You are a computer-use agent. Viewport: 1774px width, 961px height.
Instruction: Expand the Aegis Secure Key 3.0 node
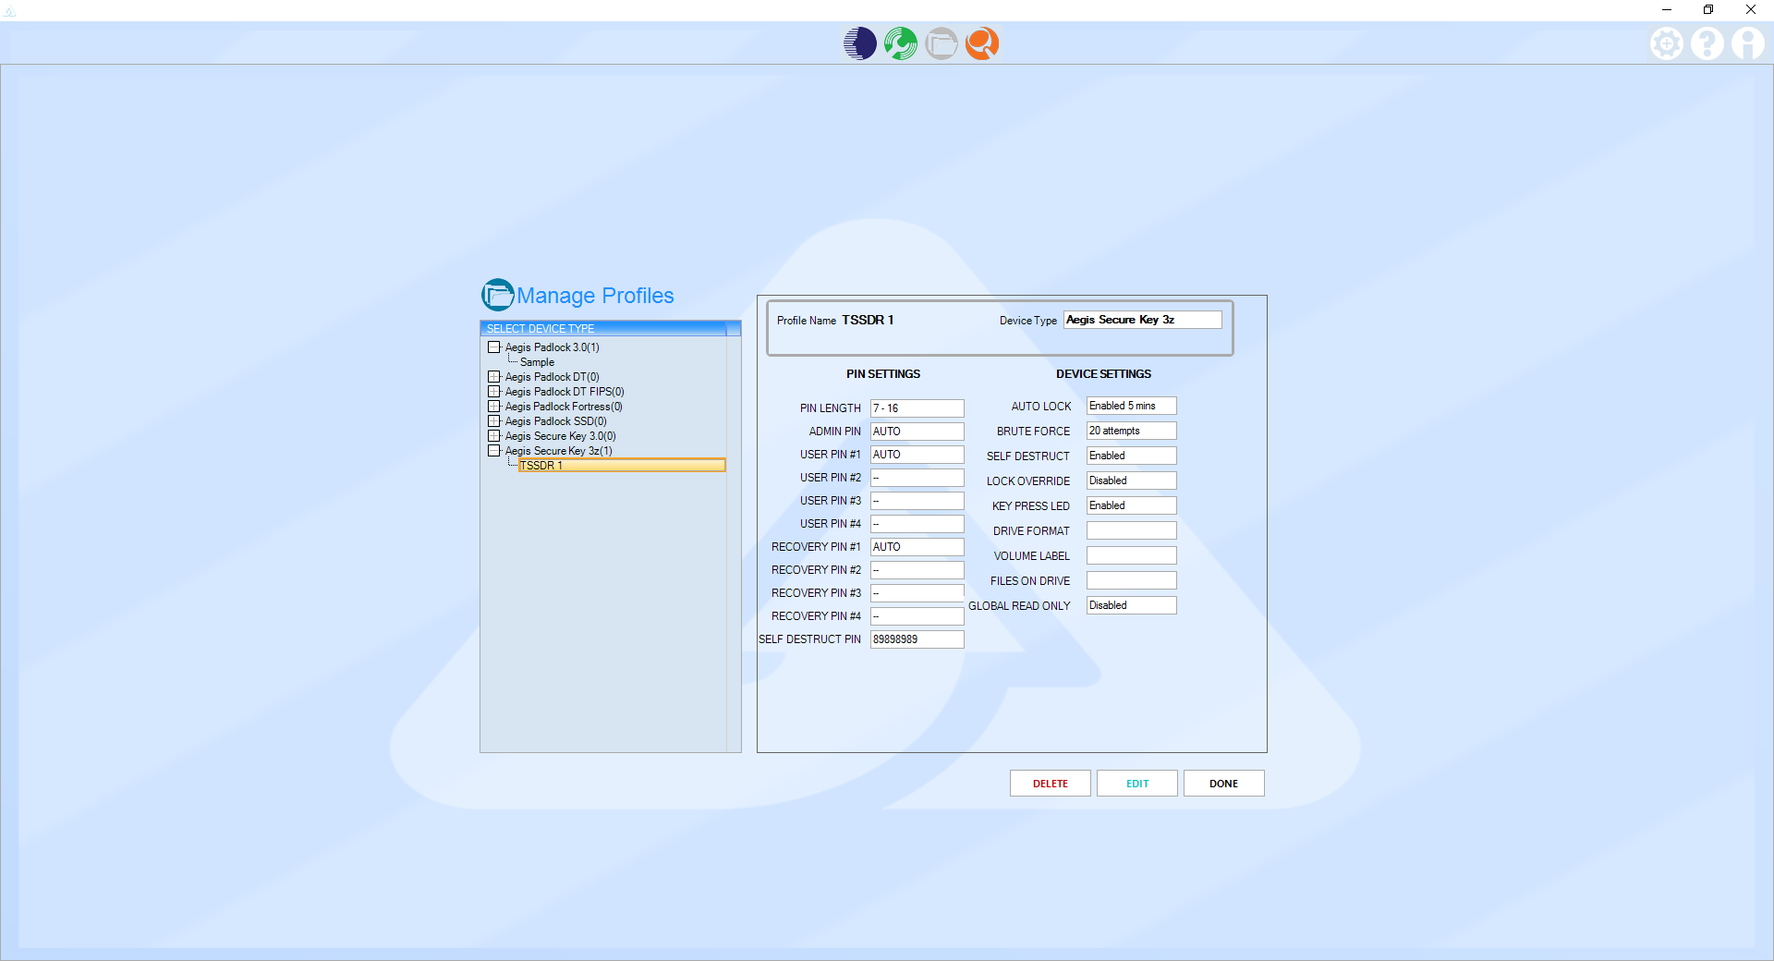[x=494, y=436]
